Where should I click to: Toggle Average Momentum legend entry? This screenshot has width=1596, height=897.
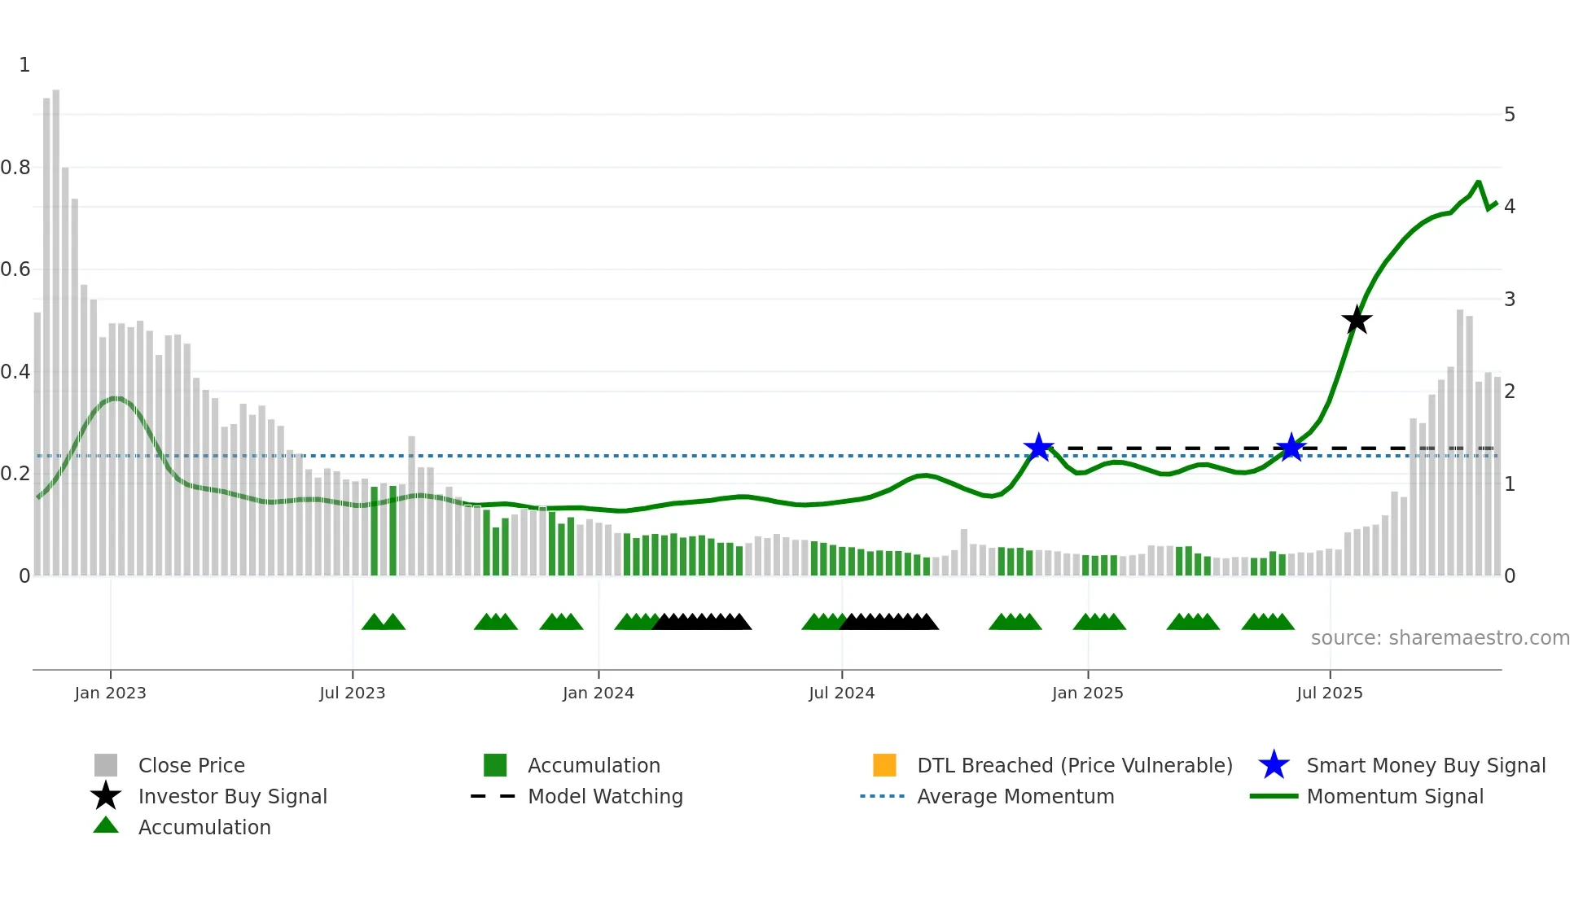coord(1015,796)
